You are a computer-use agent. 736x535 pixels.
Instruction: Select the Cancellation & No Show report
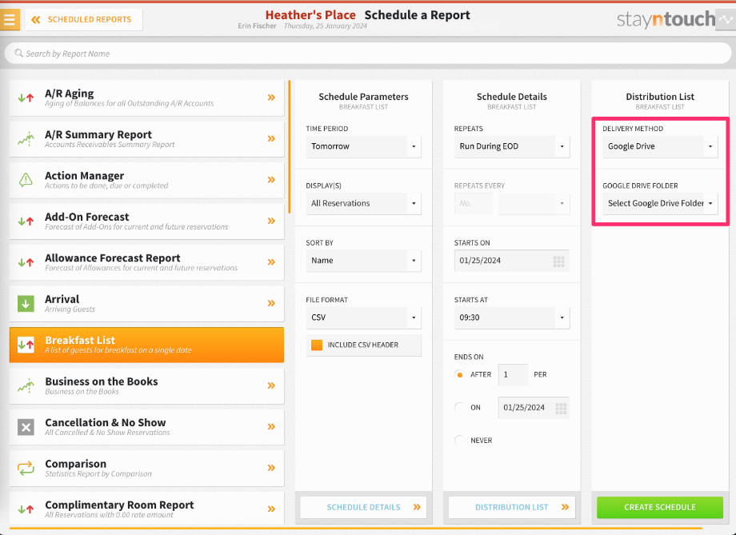[146, 426]
